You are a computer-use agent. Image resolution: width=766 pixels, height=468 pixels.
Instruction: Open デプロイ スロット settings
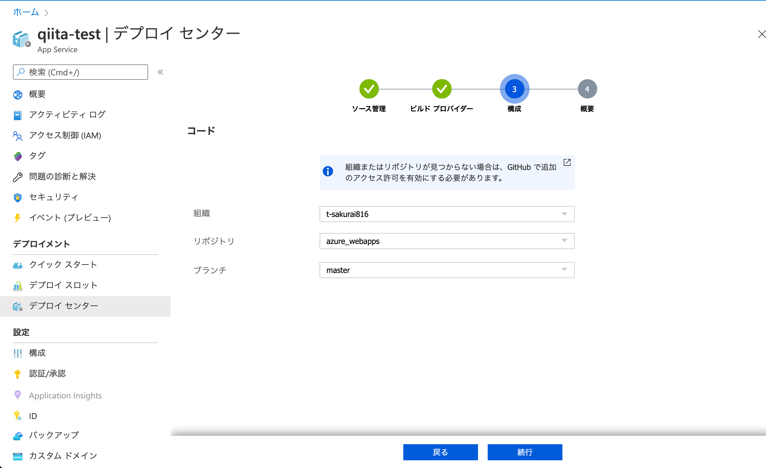63,285
